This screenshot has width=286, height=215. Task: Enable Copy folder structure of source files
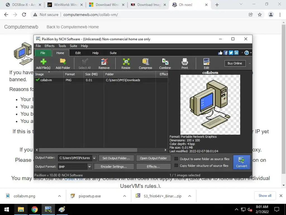pos(176,165)
